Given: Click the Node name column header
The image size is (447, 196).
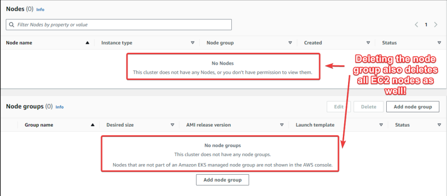Looking at the screenshot, I should coord(19,43).
